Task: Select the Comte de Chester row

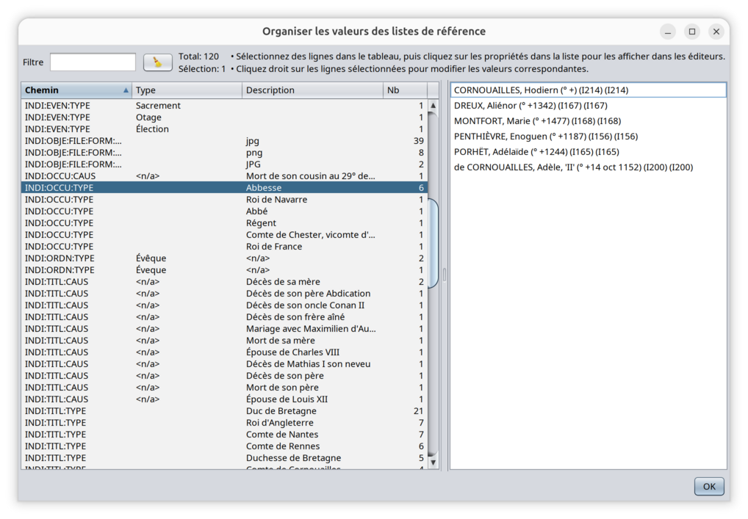Action: tap(224, 234)
